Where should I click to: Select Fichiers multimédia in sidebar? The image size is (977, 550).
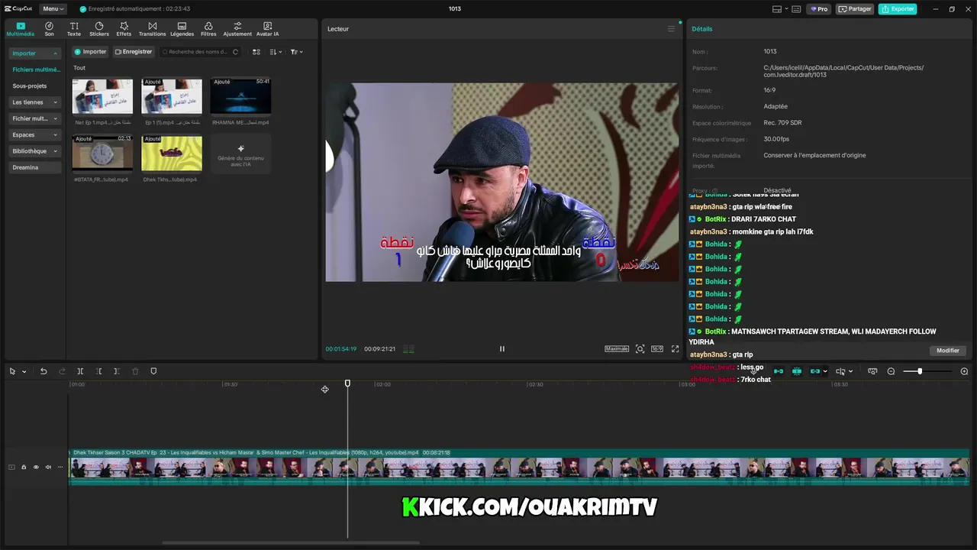click(x=35, y=70)
